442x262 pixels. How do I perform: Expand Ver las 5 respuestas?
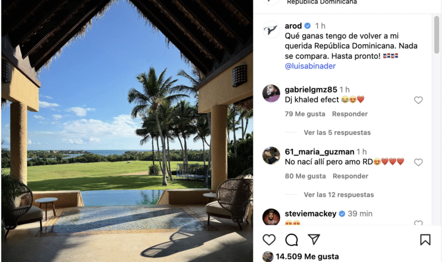click(x=337, y=133)
